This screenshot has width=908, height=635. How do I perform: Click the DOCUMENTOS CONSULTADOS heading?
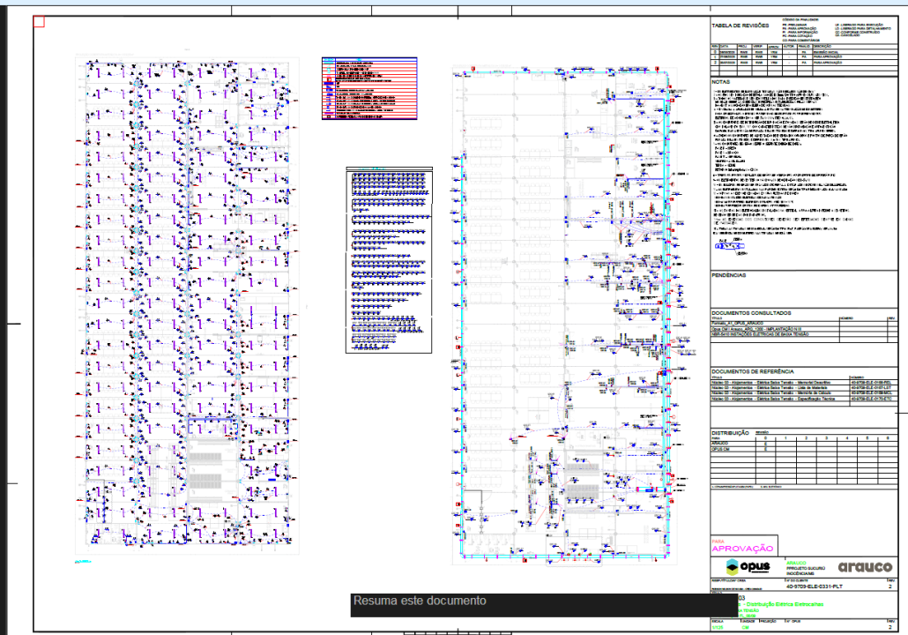752,312
